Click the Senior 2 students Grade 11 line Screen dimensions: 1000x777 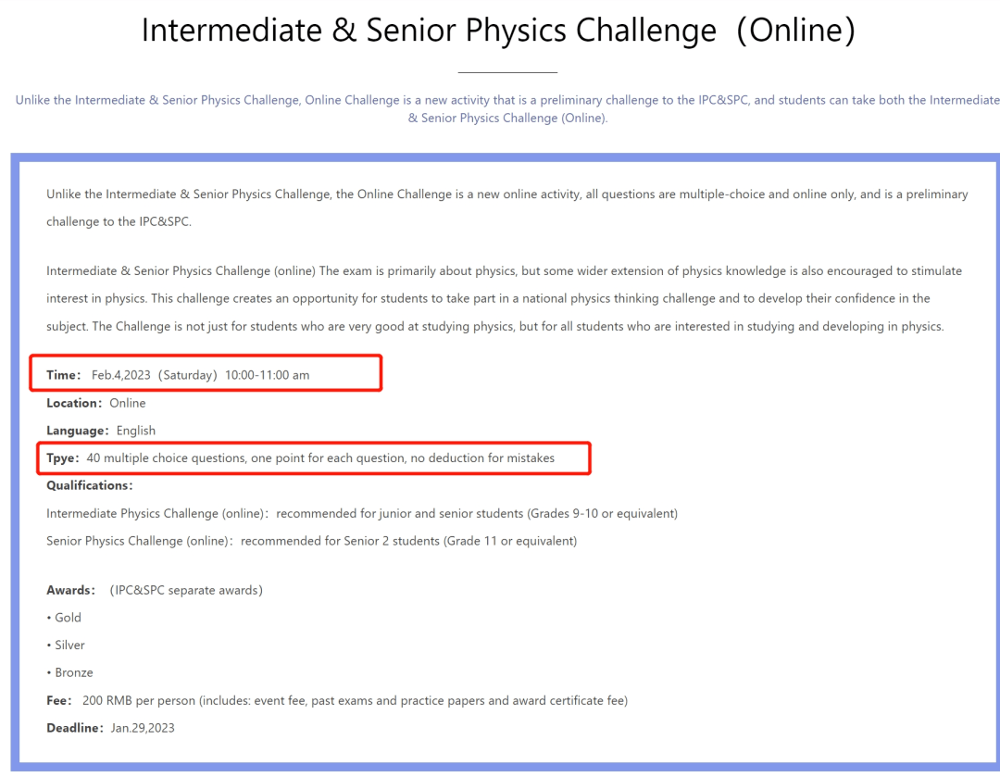point(311,541)
